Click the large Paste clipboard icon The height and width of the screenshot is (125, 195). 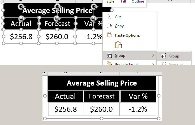[x=119, y=45]
